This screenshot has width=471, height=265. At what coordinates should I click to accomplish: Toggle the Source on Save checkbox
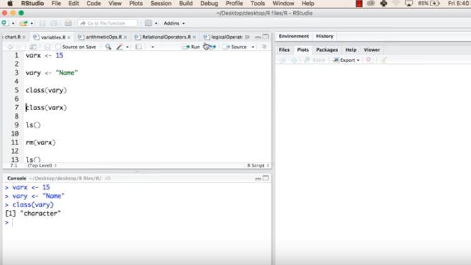pyautogui.click(x=58, y=47)
